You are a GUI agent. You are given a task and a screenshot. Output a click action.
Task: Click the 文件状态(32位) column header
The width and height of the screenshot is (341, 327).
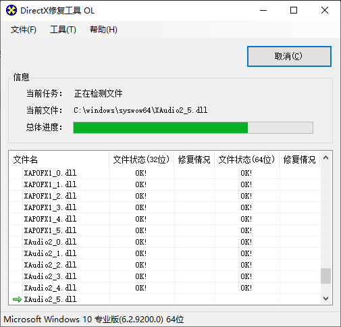[x=141, y=159]
